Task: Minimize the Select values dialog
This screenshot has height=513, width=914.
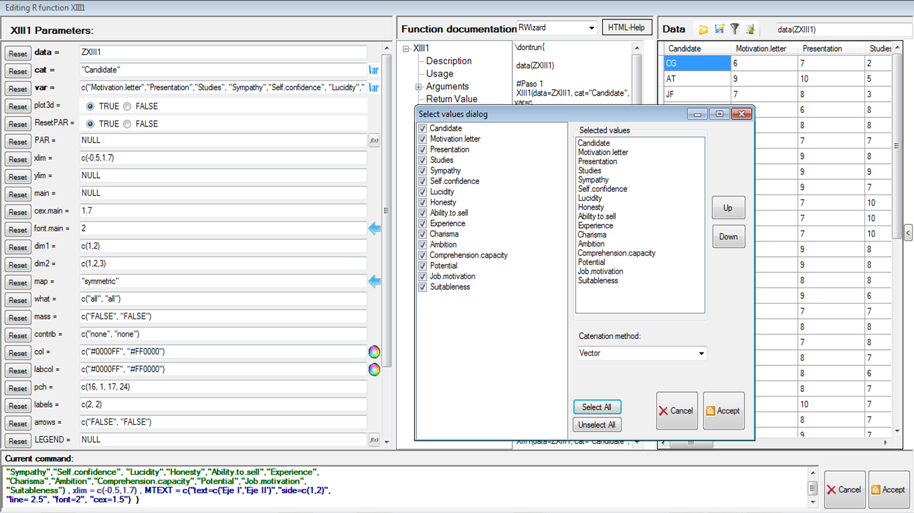Action: [697, 114]
